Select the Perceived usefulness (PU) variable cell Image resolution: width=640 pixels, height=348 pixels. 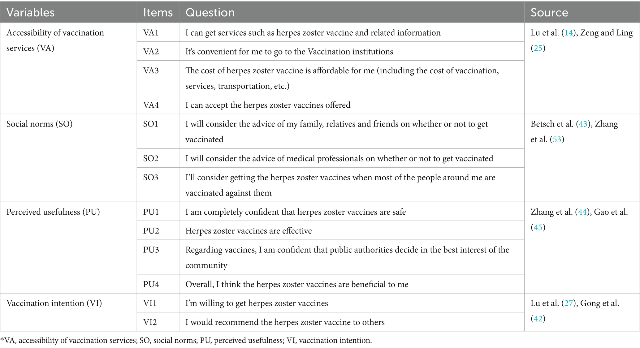53,212
